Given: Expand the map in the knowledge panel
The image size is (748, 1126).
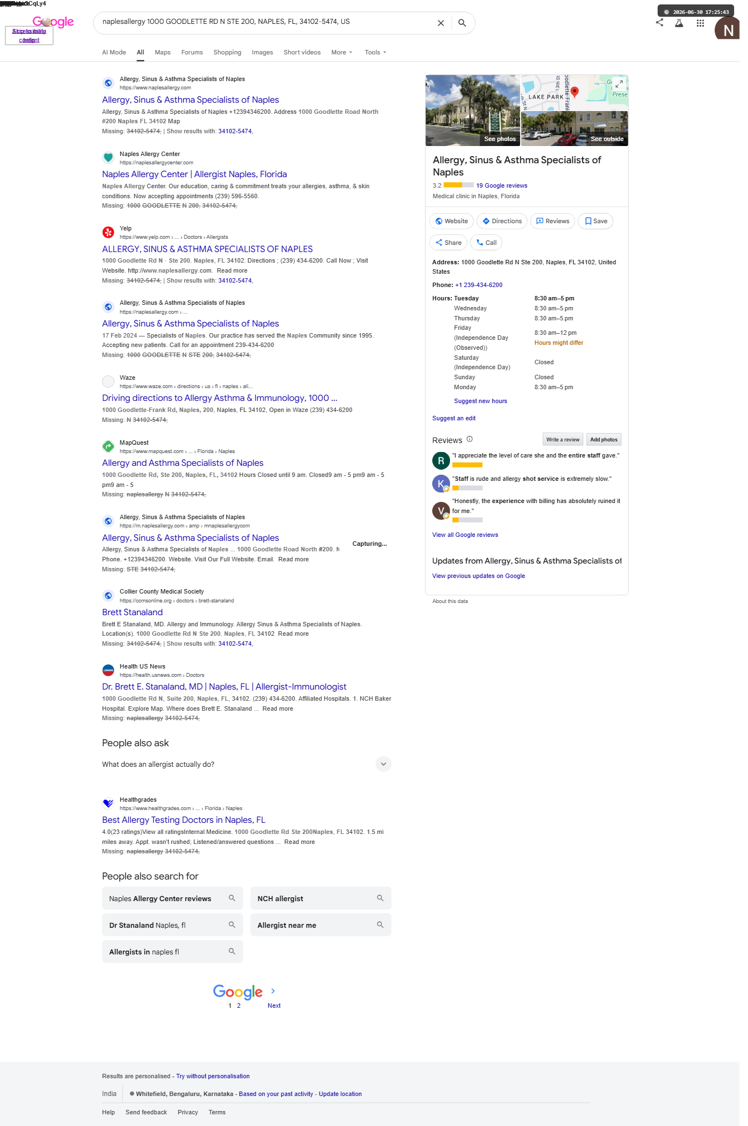Looking at the screenshot, I should 619,83.
